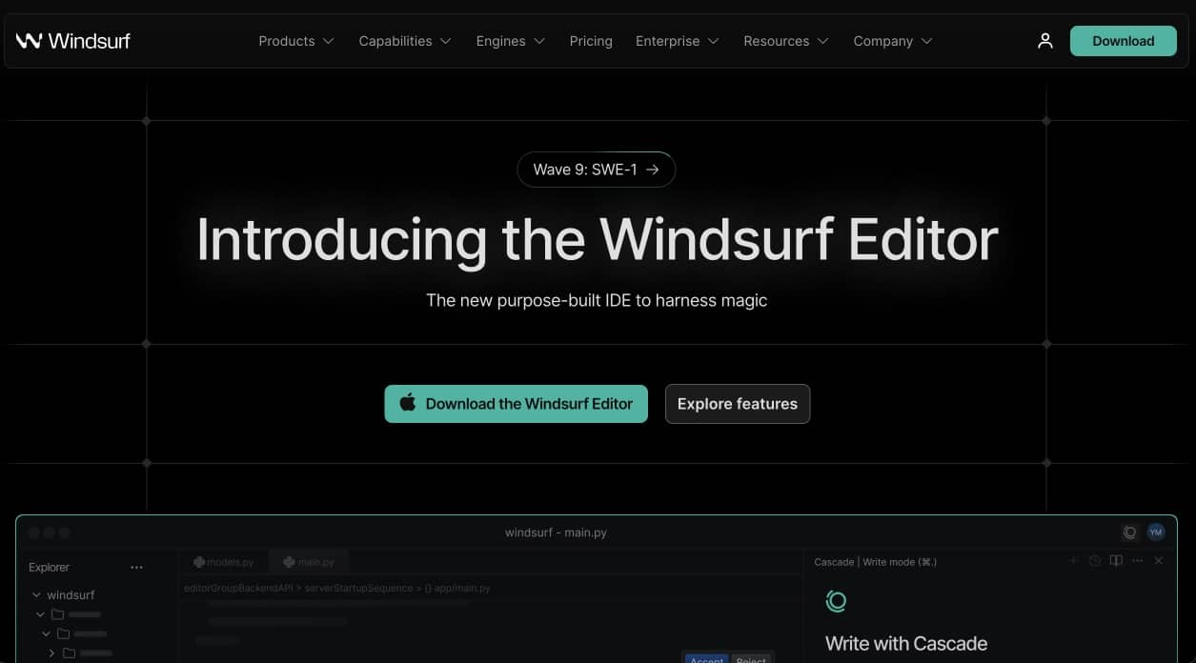Open the Company dropdown menu

[893, 41]
